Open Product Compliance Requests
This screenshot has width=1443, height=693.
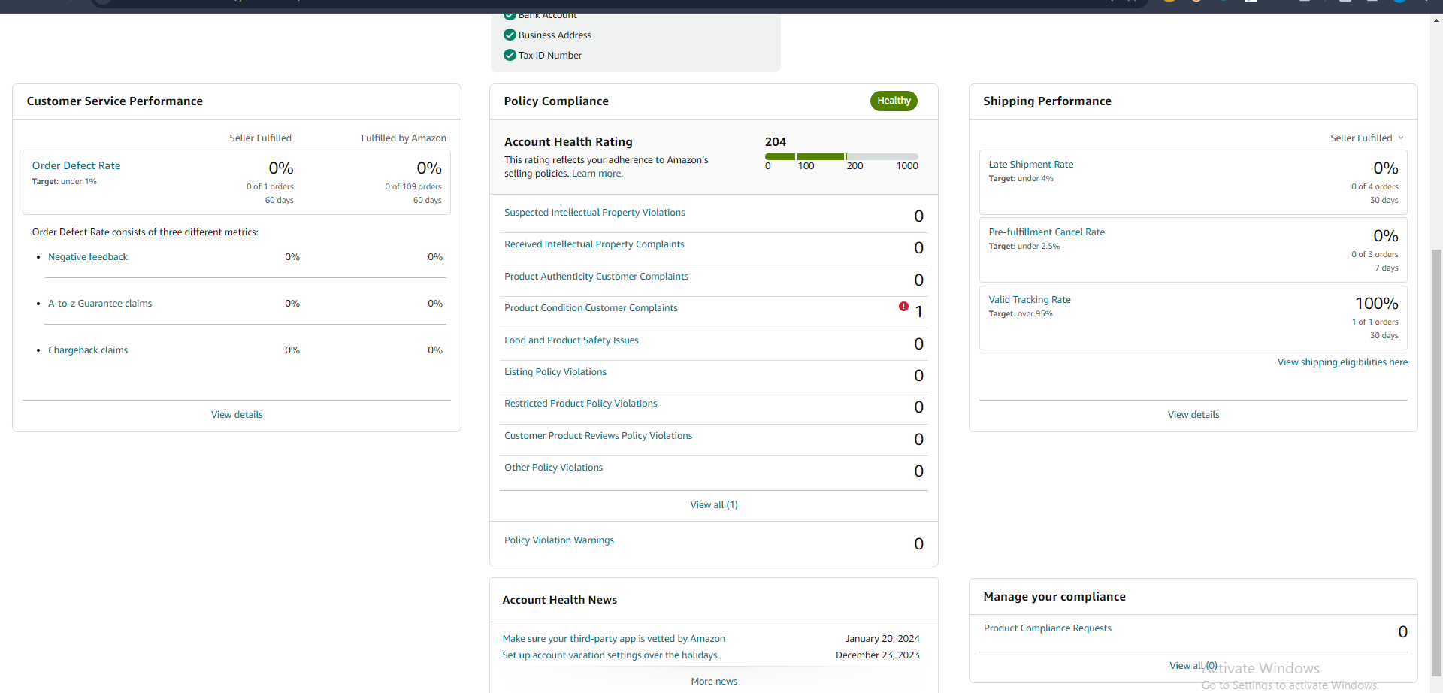click(x=1047, y=628)
